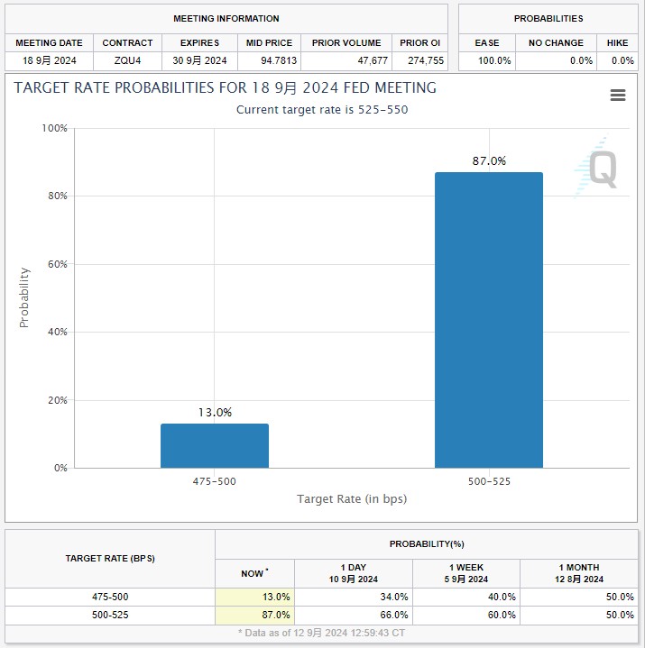Select the 475-500 blue probability bar
Image resolution: width=645 pixels, height=648 pixels.
click(215, 445)
